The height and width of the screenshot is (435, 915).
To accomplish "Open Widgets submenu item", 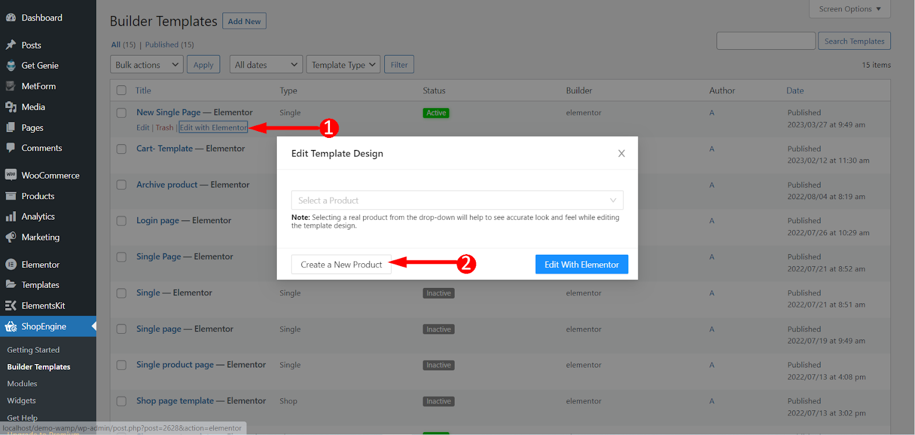I will (22, 401).
